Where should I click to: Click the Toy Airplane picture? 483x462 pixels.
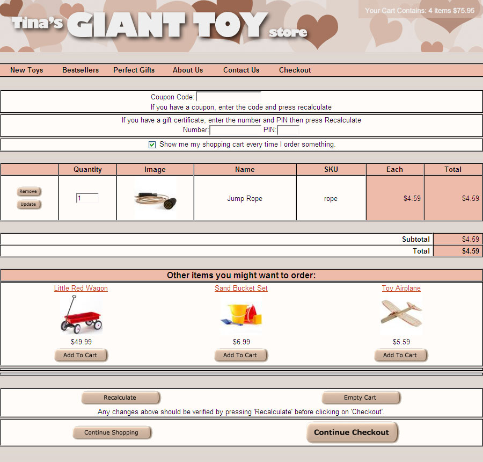(401, 314)
